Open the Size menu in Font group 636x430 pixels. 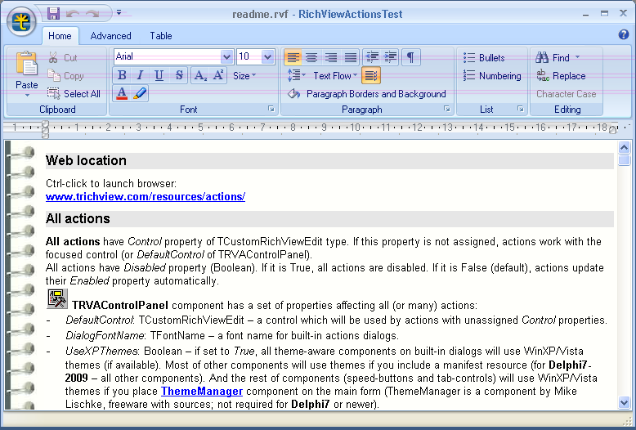[x=244, y=75]
